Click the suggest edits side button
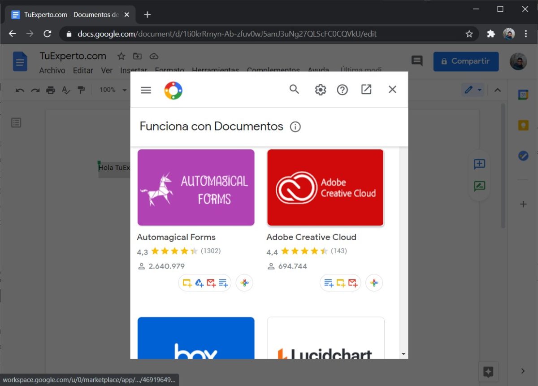The width and height of the screenshot is (538, 386). point(480,186)
